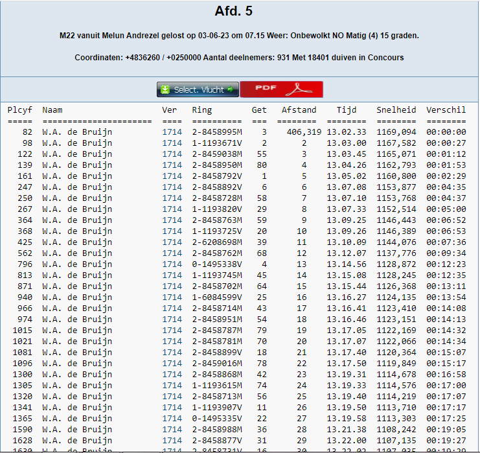Select ring number 0-1495338V
Screen dimensions: 480x453
pyautogui.click(x=217, y=264)
